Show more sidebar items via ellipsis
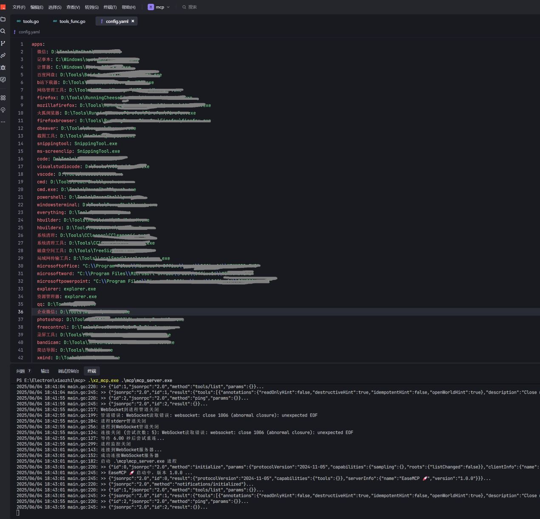 click(3, 121)
